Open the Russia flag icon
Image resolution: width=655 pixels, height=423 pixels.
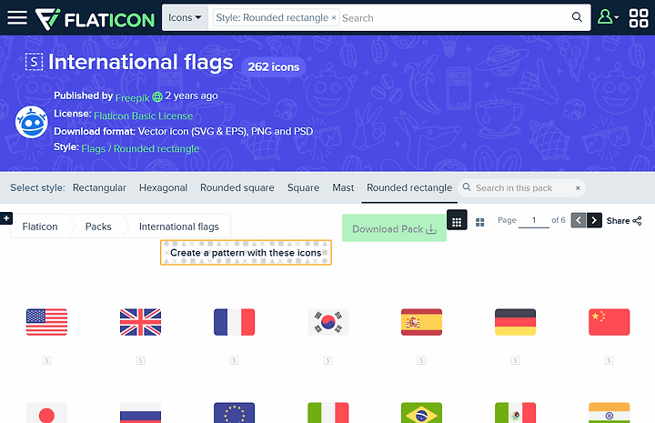tap(140, 413)
